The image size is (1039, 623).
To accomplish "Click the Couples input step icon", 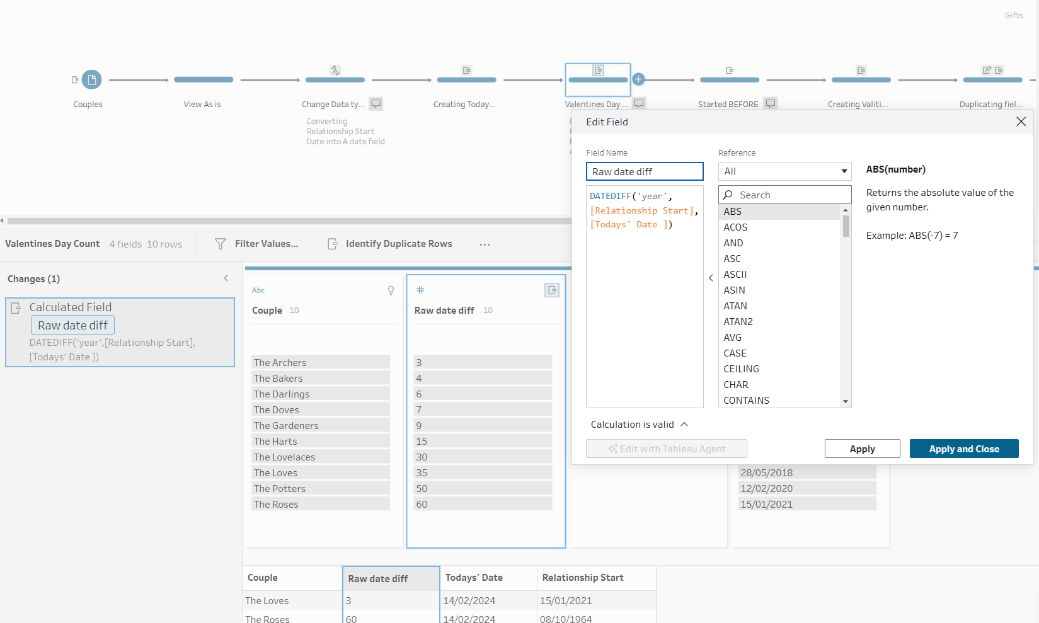I will [91, 80].
